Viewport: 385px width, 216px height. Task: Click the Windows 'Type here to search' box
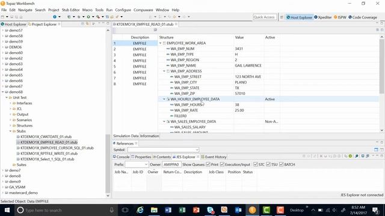[x=66, y=210]
